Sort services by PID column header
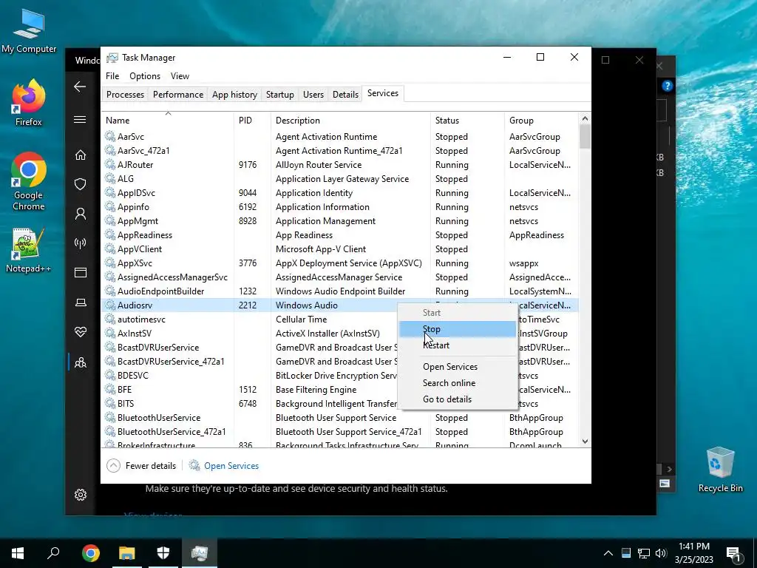 tap(253, 121)
